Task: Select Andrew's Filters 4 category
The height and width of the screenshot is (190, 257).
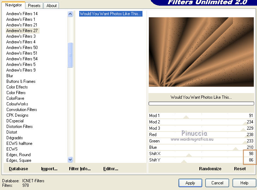Action: pyautogui.click(x=21, y=42)
